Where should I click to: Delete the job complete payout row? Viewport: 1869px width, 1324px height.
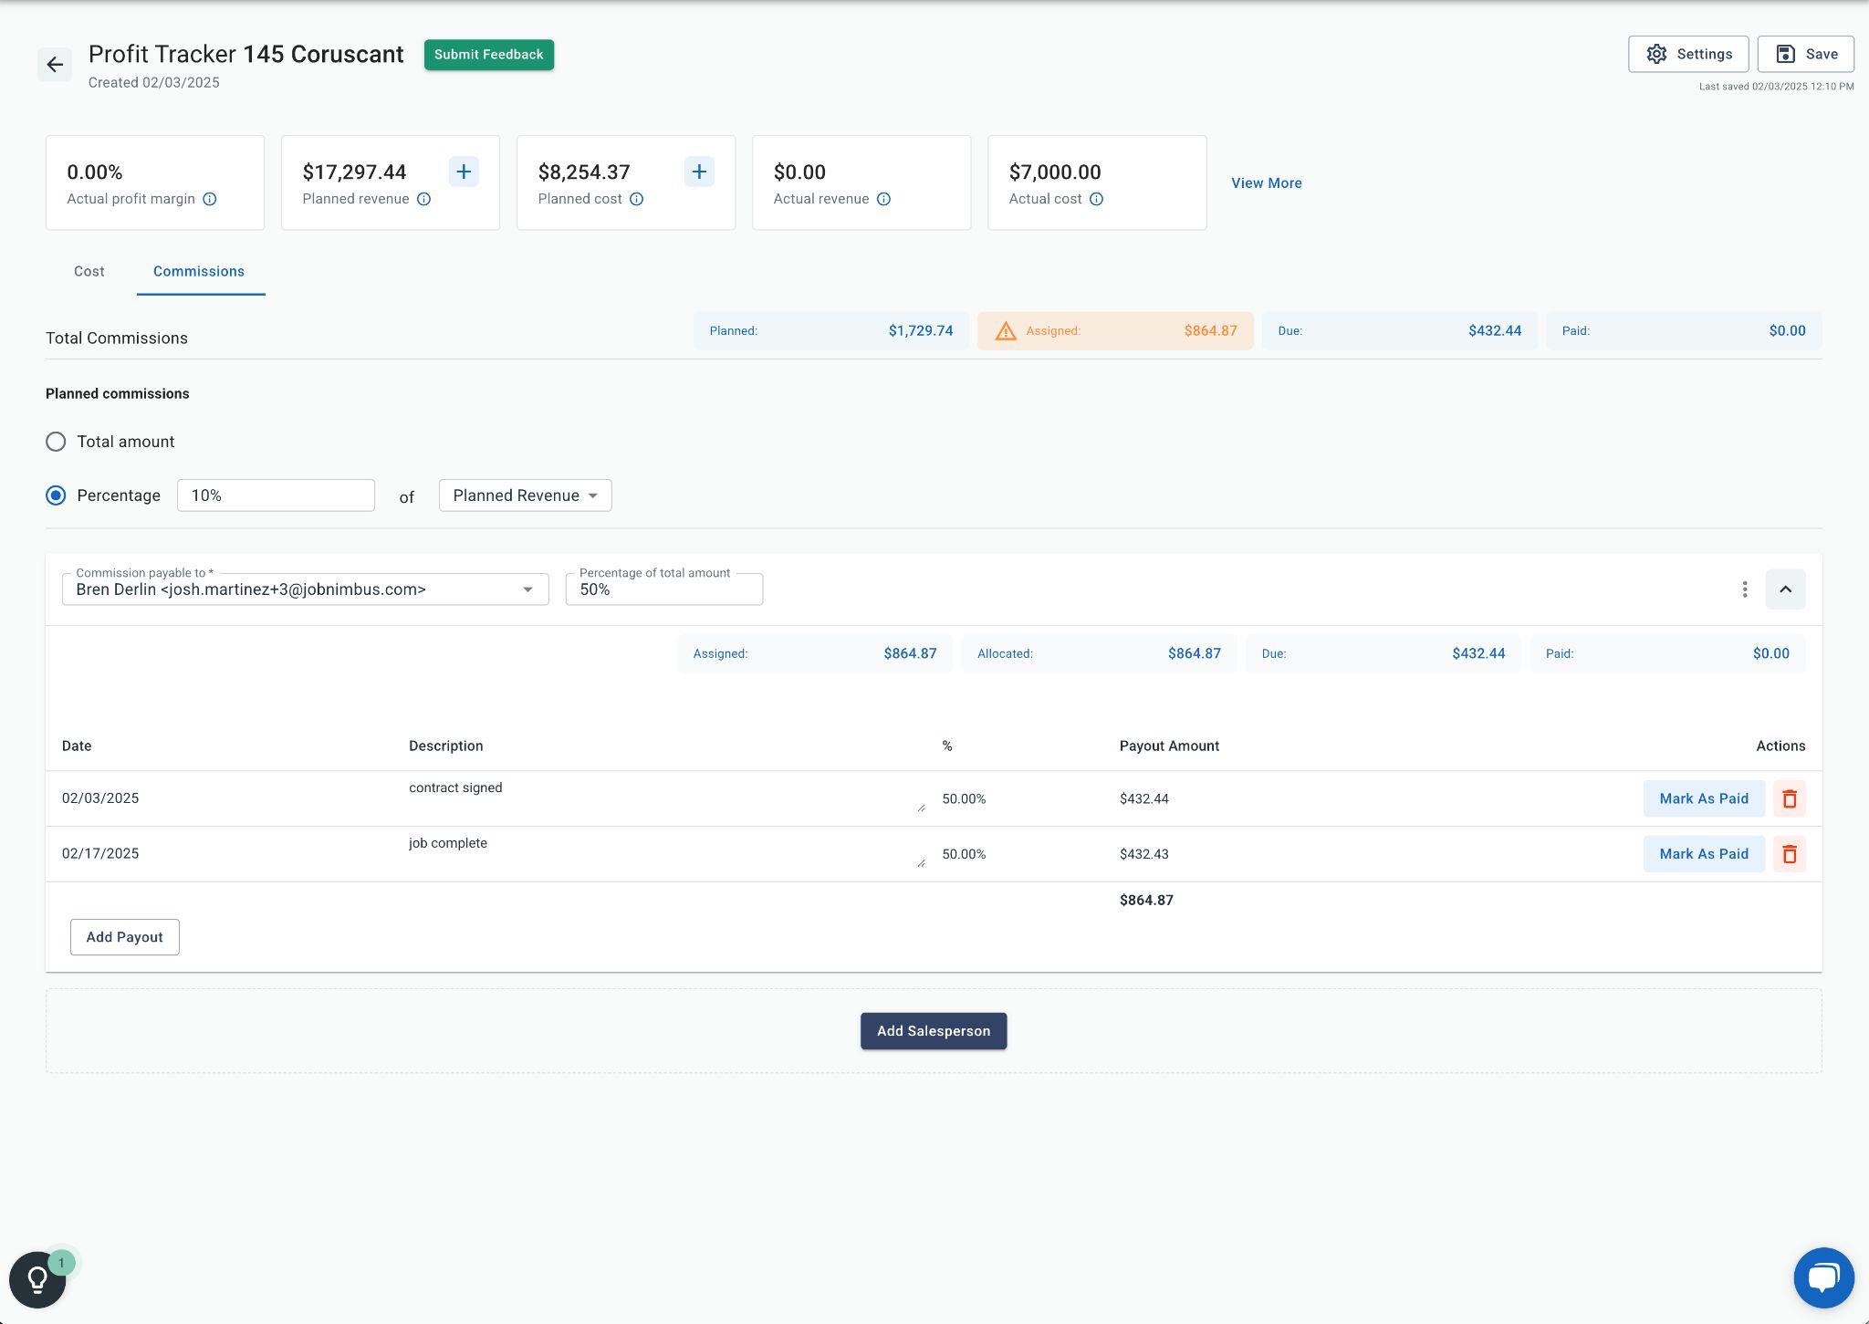point(1789,854)
